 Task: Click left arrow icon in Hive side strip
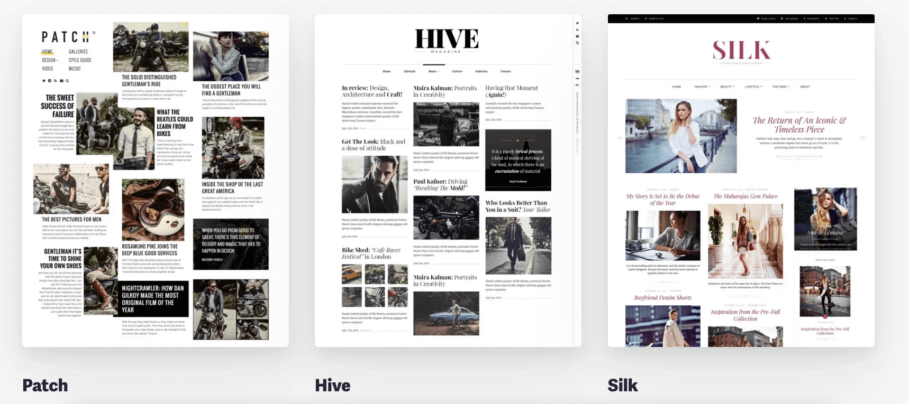pyautogui.click(x=577, y=85)
